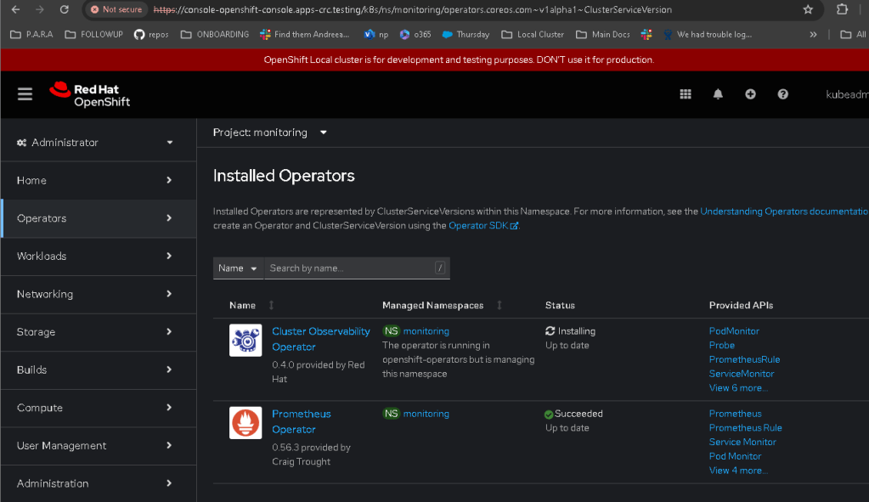Show more bookmarks overflow chevron
The height and width of the screenshot is (502, 869).
click(813, 34)
